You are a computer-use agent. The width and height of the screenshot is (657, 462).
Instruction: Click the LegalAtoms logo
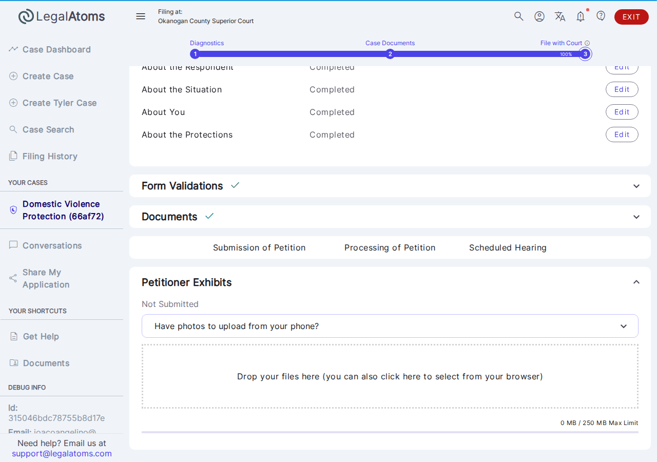[x=62, y=16]
